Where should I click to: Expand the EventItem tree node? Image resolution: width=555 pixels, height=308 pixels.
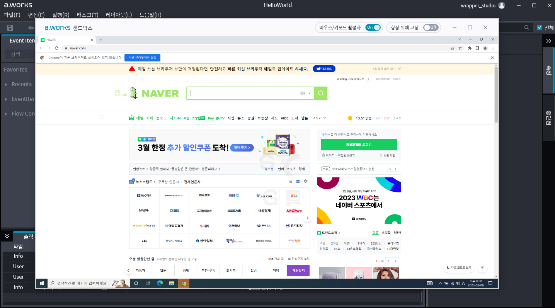[6, 99]
